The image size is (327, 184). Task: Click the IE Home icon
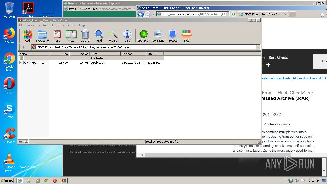tap(322, 15)
